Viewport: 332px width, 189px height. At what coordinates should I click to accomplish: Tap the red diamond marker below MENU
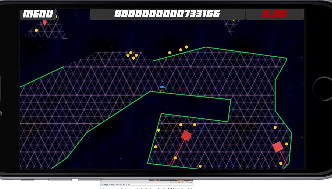45,23
